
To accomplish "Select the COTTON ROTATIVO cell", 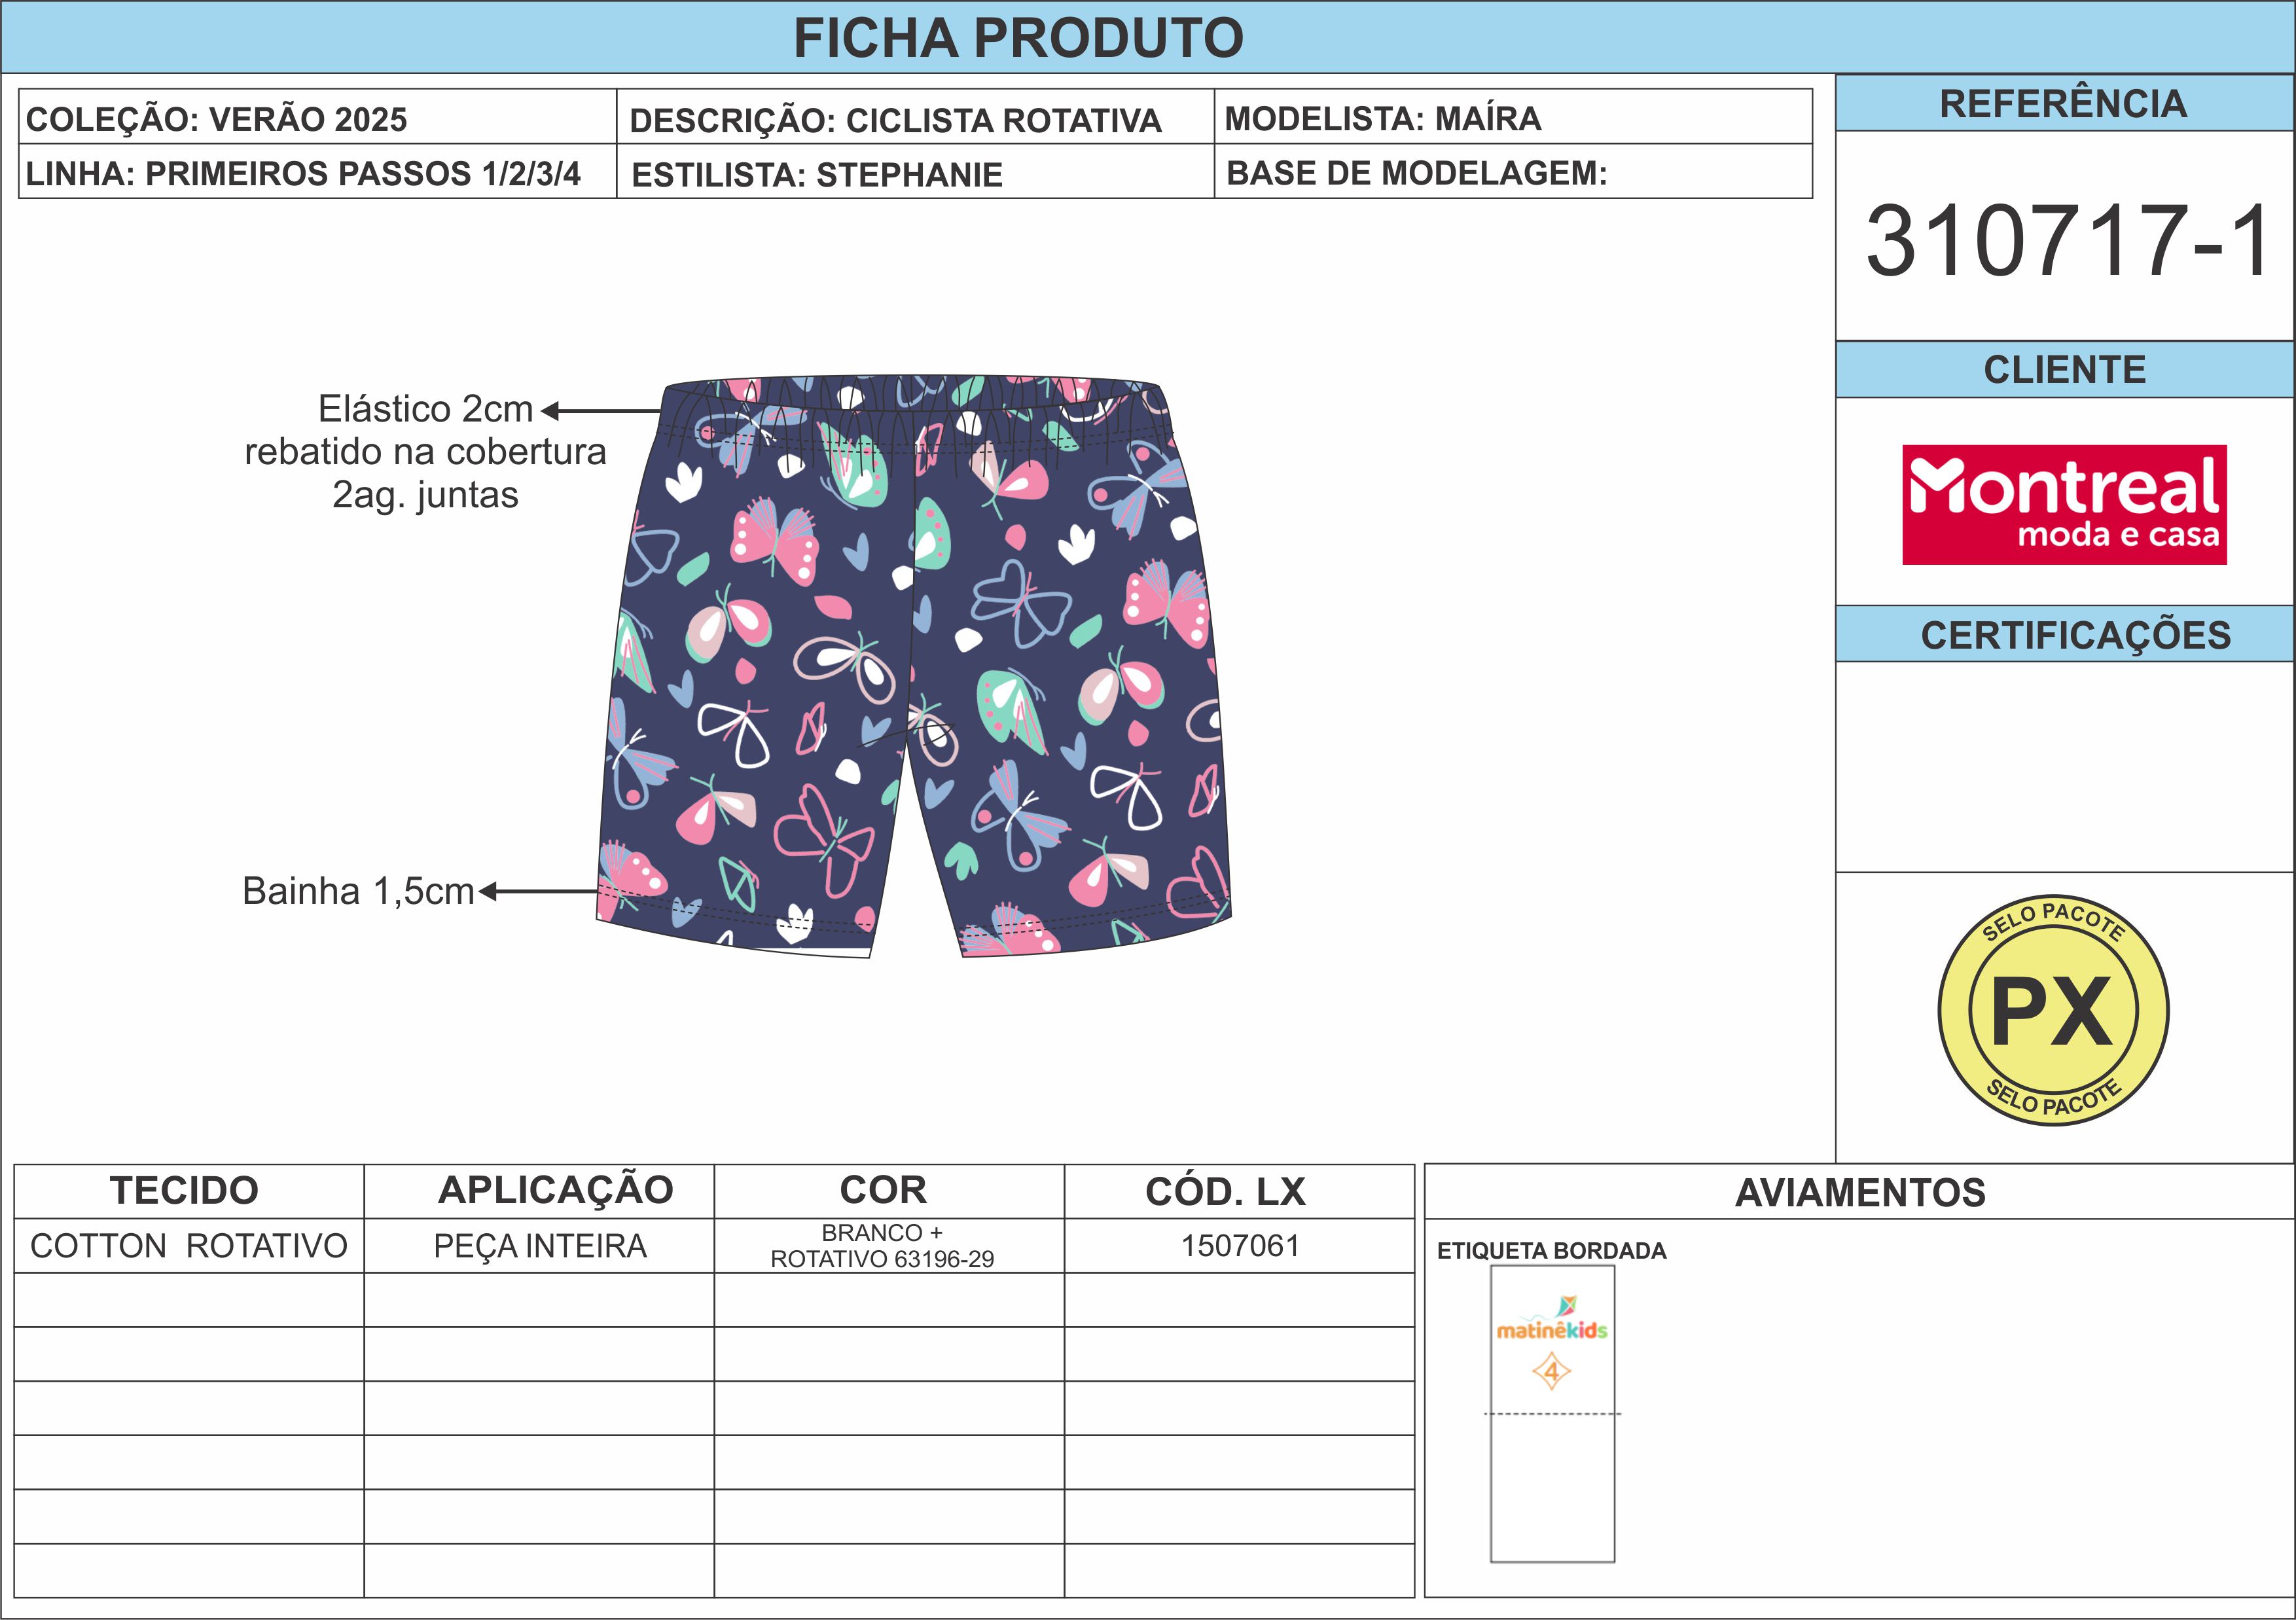I will coord(189,1246).
